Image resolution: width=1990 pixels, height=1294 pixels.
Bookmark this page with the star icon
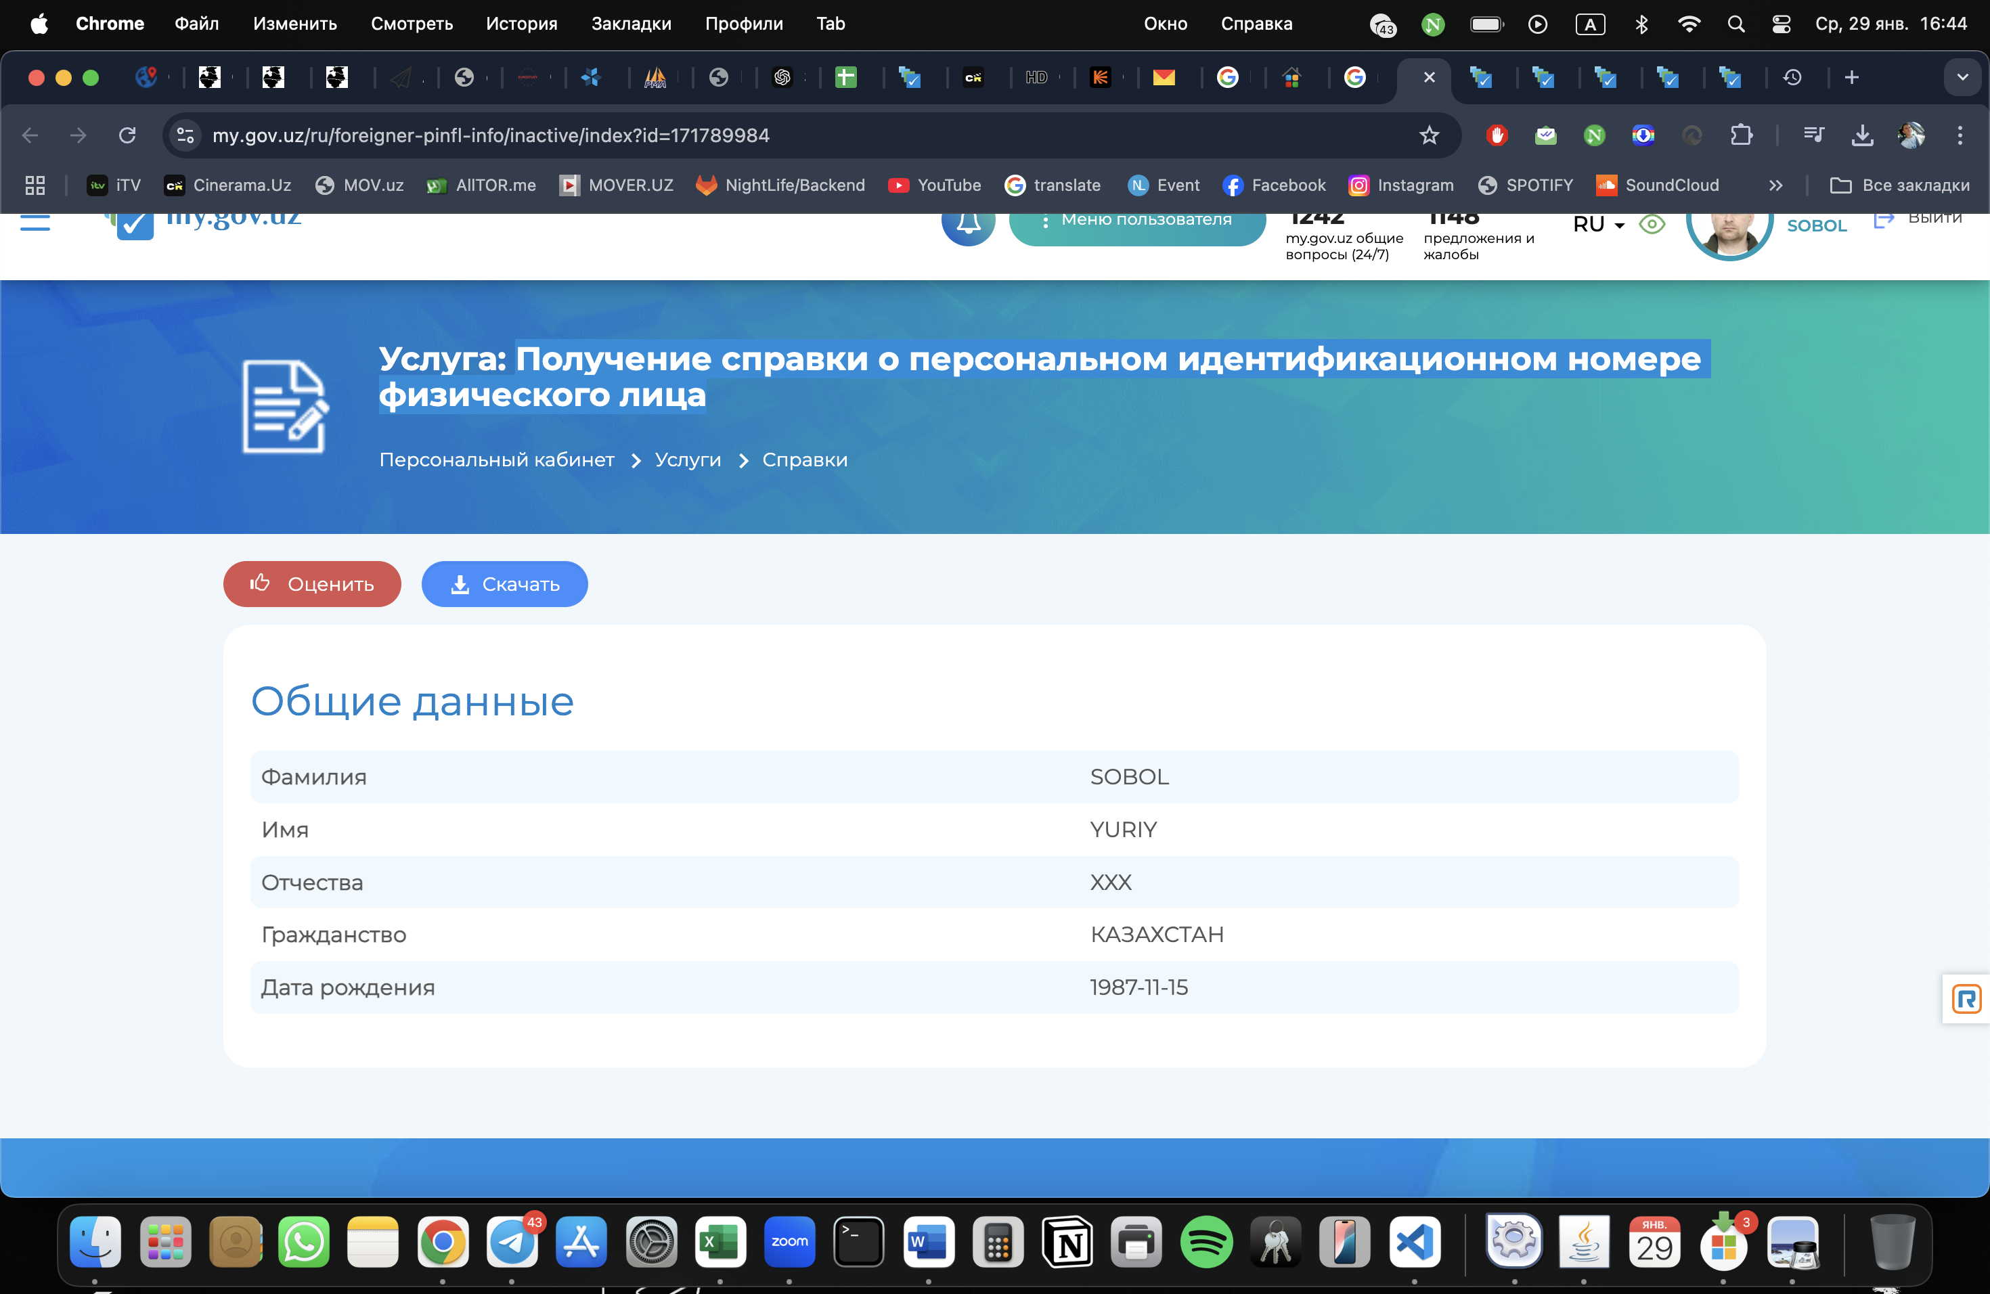point(1429,135)
